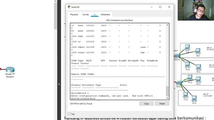
Task: Click the CLI scrollbar thumb
Action: pos(167,91)
